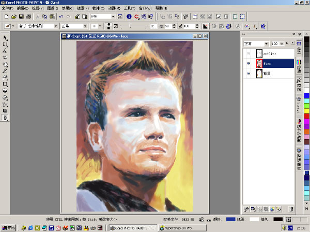
Task: Click the Copy icon in the toolbar
Action: tap(45, 16)
